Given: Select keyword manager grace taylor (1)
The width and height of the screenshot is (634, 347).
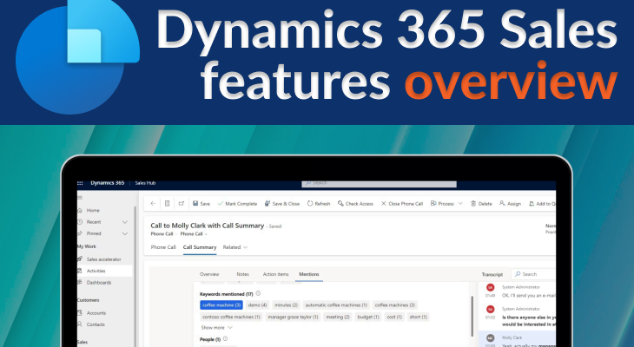Looking at the screenshot, I should click(x=293, y=318).
